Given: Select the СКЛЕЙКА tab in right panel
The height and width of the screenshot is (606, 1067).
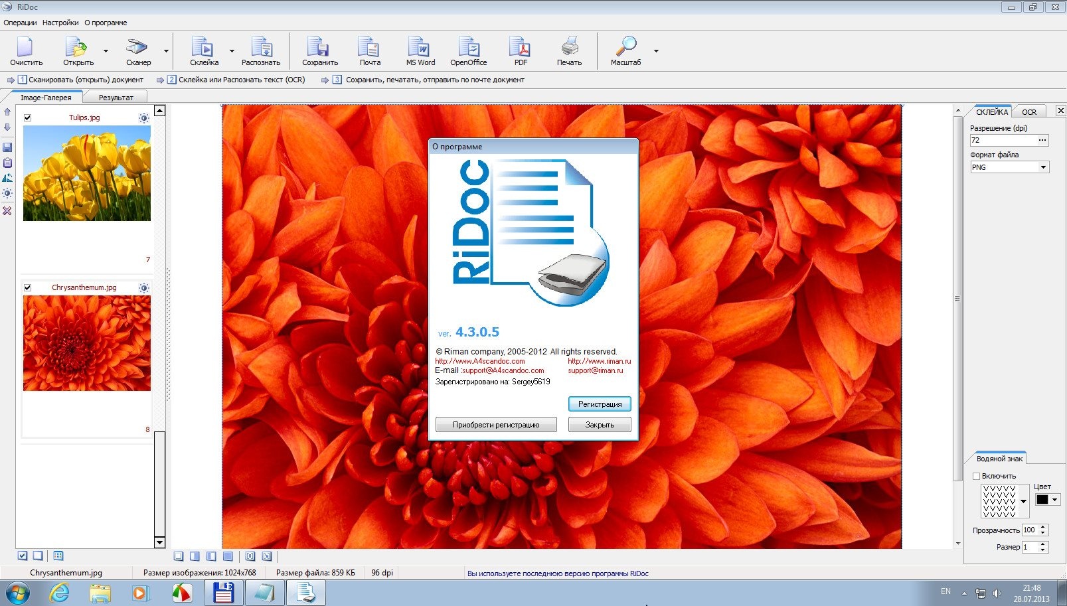Looking at the screenshot, I should [x=991, y=112].
